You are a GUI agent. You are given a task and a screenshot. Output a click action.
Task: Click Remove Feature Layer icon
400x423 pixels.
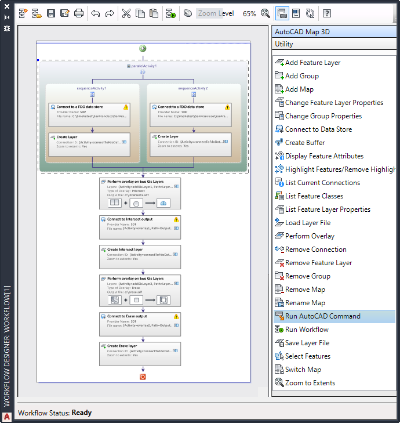tap(279, 263)
